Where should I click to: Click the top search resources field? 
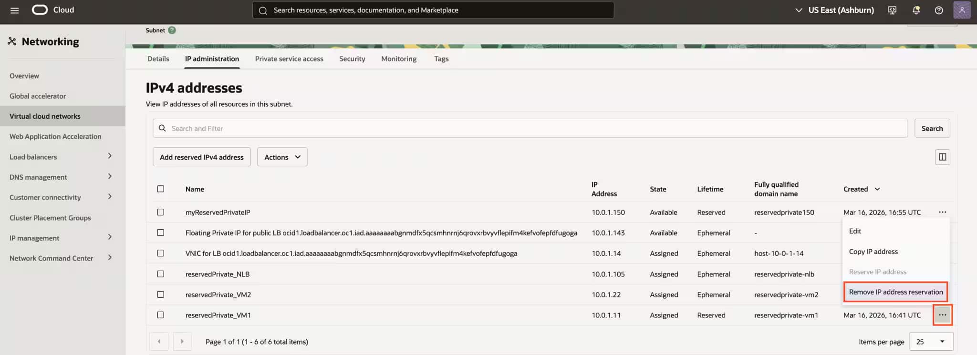tap(433, 10)
